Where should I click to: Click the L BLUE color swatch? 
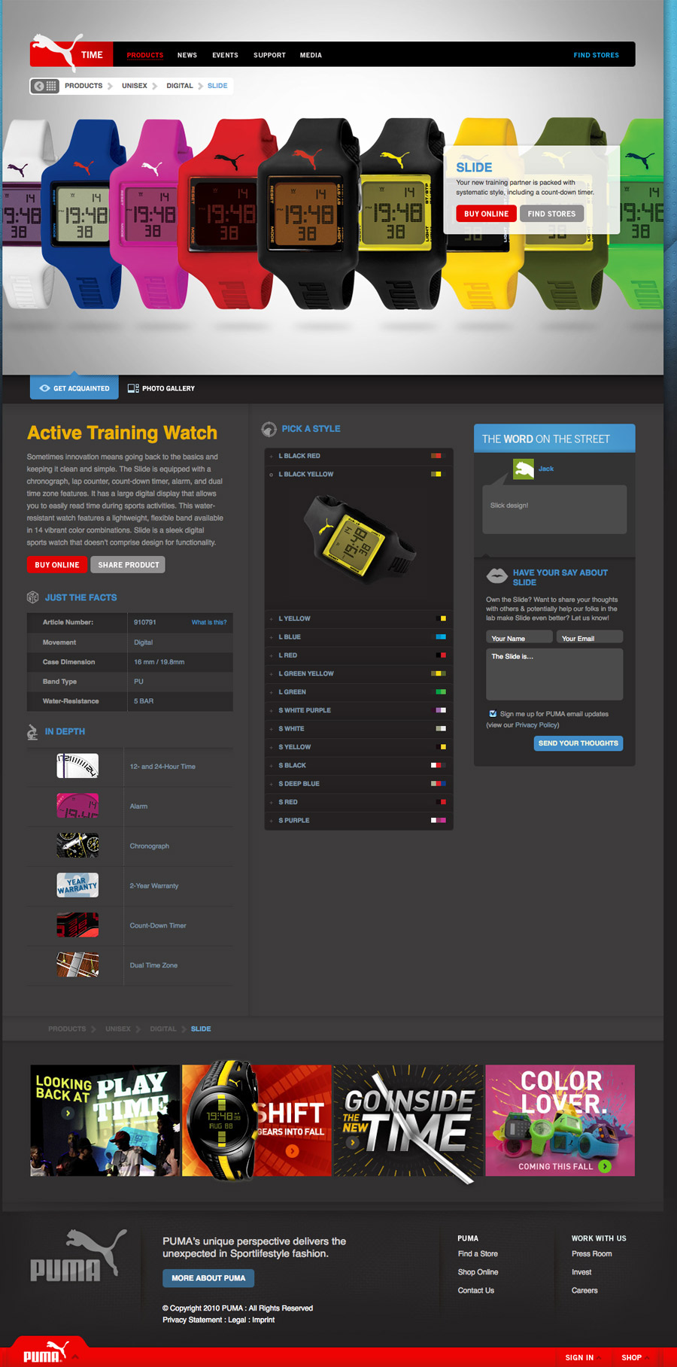point(440,637)
